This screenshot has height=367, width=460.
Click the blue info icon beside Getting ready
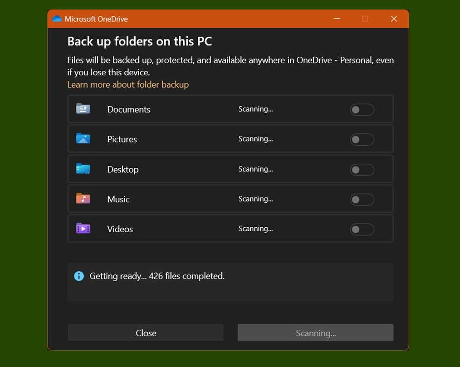point(79,276)
